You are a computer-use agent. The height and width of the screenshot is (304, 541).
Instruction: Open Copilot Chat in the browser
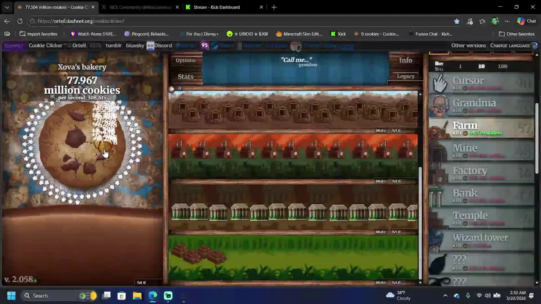click(527, 21)
